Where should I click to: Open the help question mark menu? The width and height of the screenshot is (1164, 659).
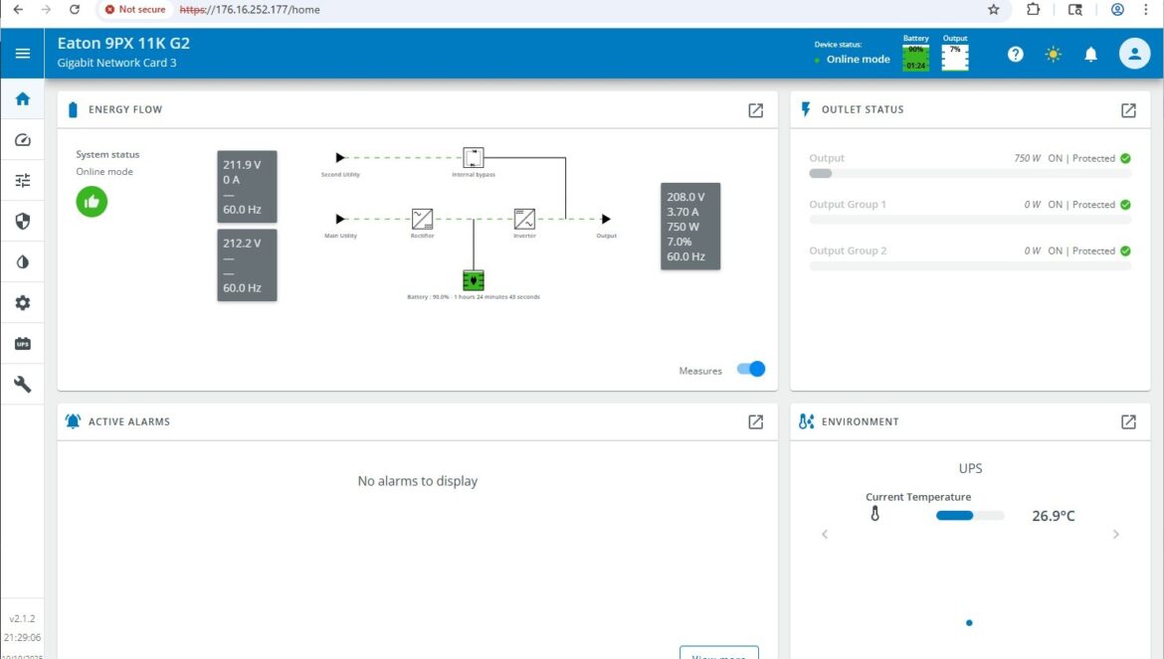pos(1015,55)
